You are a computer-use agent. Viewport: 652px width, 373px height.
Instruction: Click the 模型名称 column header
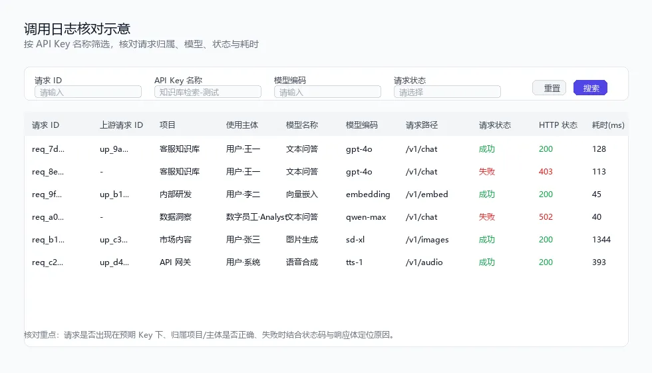click(302, 125)
